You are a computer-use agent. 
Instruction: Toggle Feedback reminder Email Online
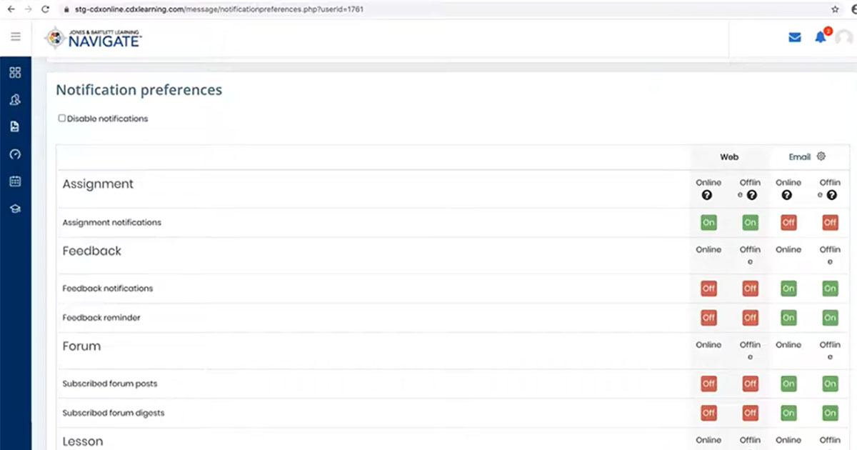pos(788,318)
